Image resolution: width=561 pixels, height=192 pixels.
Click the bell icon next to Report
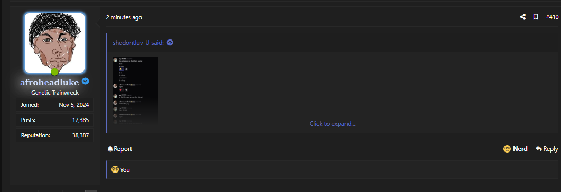coord(110,149)
